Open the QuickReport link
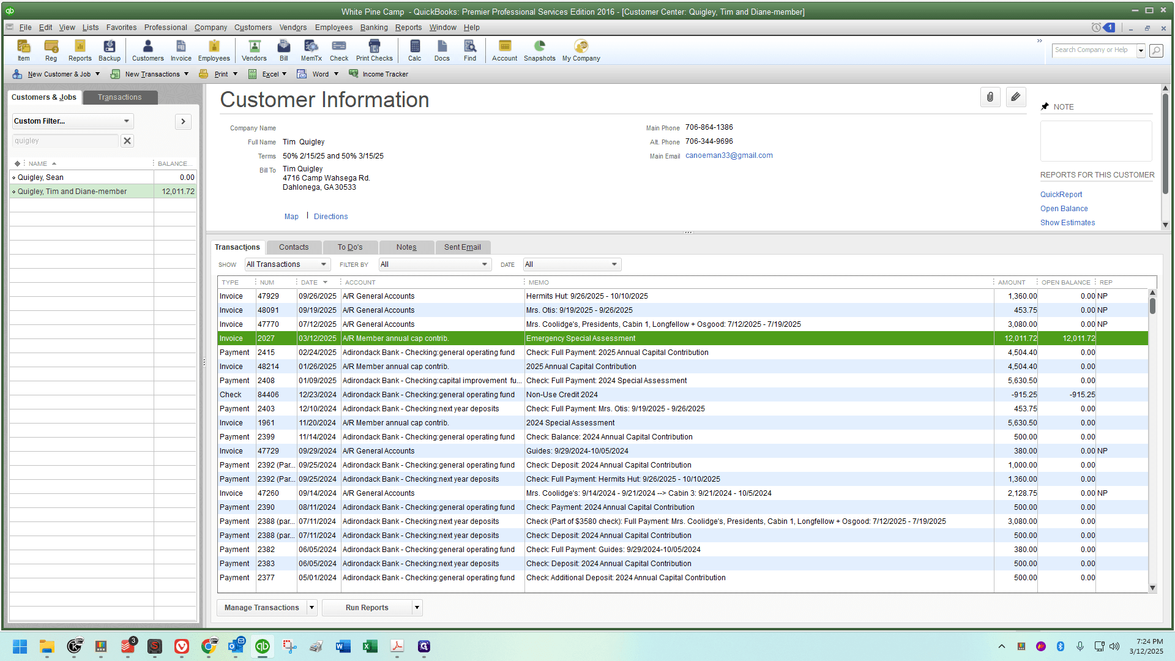The height and width of the screenshot is (661, 1175). [x=1061, y=195]
